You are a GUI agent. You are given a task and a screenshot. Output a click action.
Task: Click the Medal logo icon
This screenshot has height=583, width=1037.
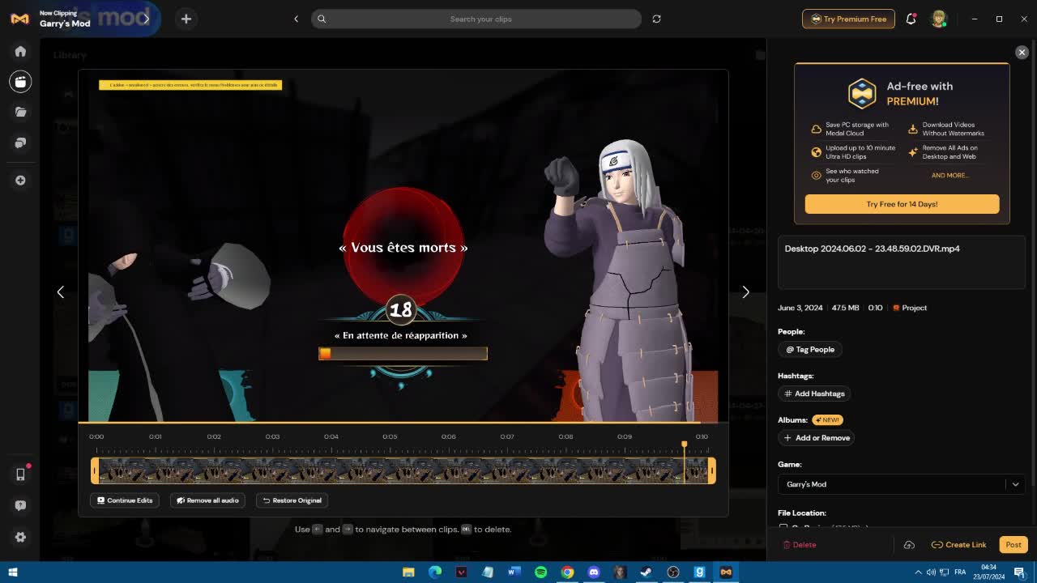click(x=20, y=19)
